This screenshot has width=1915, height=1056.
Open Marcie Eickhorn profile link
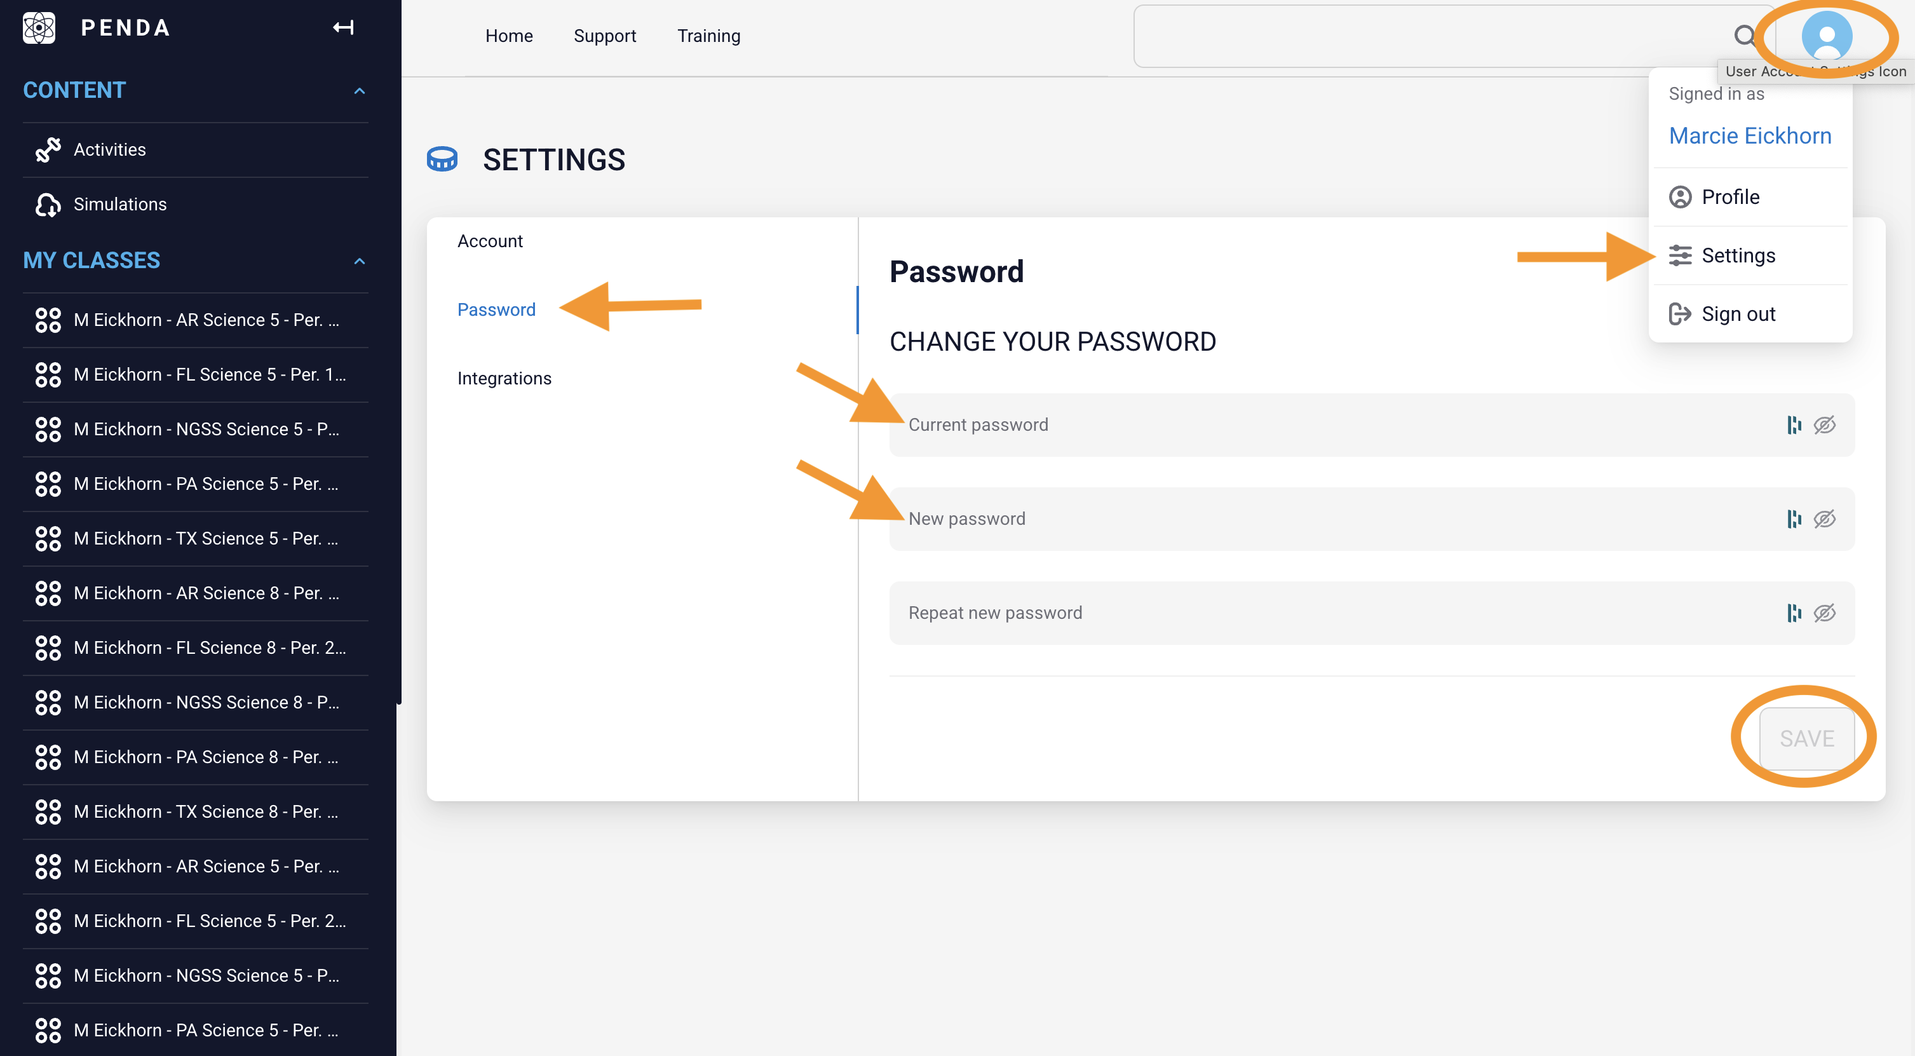[1750, 135]
